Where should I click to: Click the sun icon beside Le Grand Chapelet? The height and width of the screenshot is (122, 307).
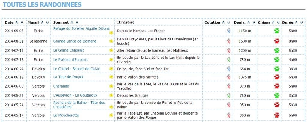[x=111, y=50]
